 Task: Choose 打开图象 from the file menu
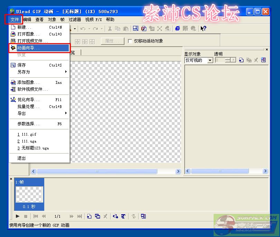(x=39, y=34)
